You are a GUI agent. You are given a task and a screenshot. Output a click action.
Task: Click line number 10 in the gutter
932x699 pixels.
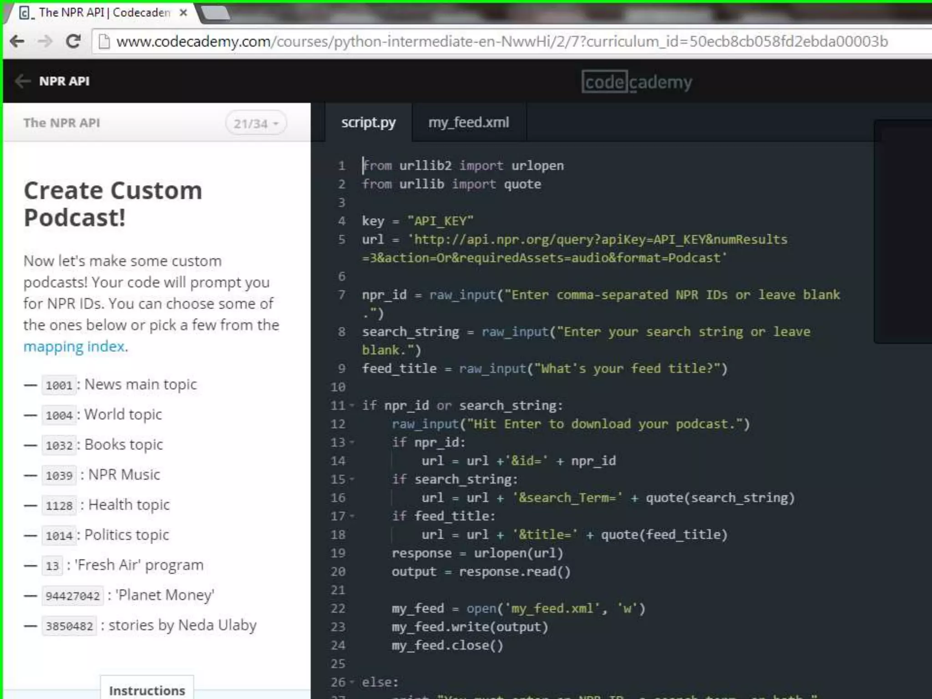tap(338, 387)
